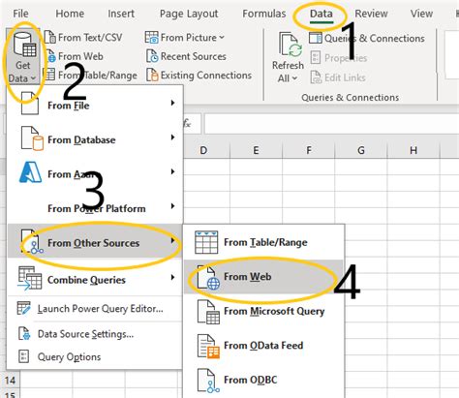Image resolution: width=459 pixels, height=398 pixels.
Task: Click the Launch Power Query Editor icon
Action: pos(23,308)
